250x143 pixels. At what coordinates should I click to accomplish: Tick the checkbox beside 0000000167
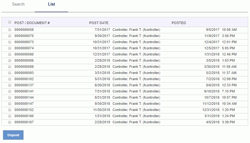[x=10, y=122]
